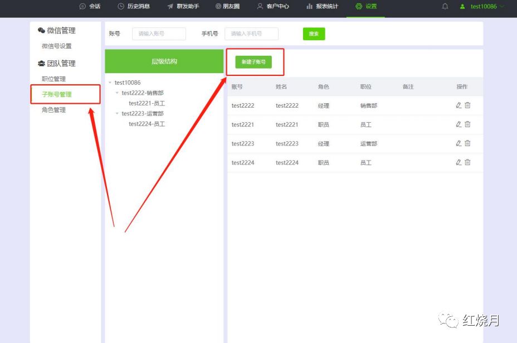The height and width of the screenshot is (343, 517).
Task: Select test2221-员工 in the tree
Action: tap(147, 103)
